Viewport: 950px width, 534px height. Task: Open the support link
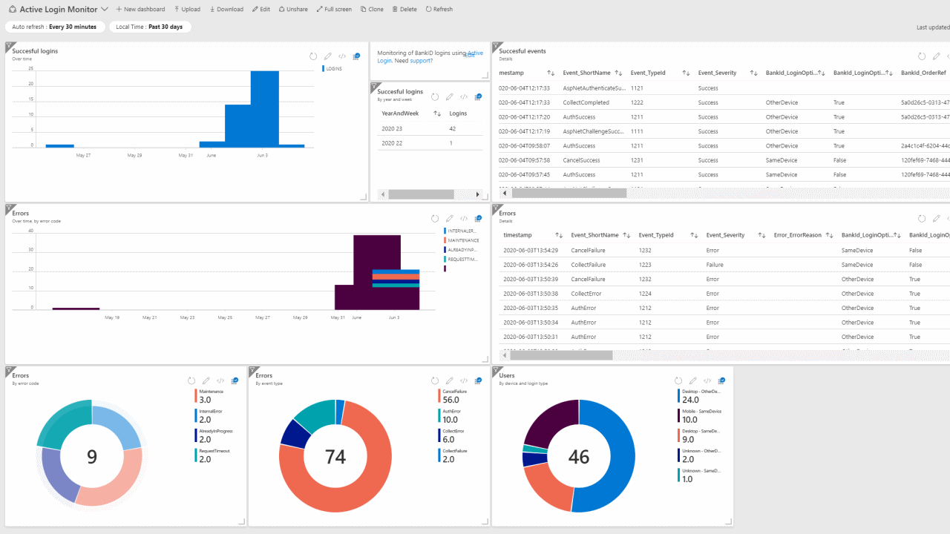(422, 61)
